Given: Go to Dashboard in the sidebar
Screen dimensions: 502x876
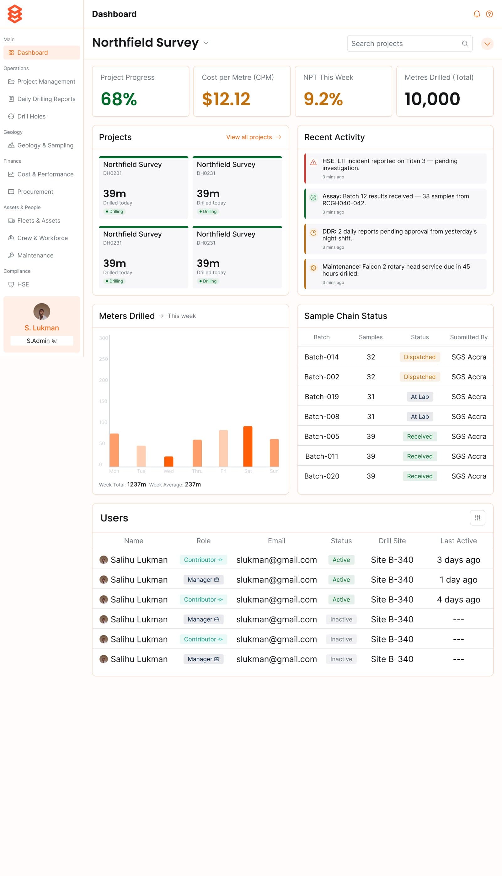Looking at the screenshot, I should 42,53.
